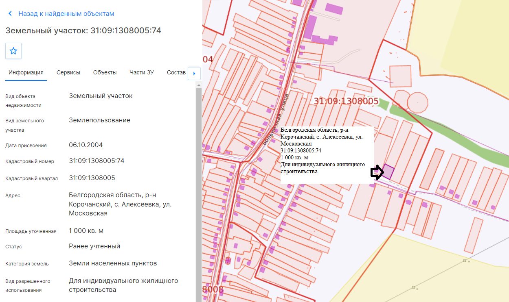The width and height of the screenshot is (509, 302).
Task: Add the land plot to favorites star
Action: [x=13, y=51]
